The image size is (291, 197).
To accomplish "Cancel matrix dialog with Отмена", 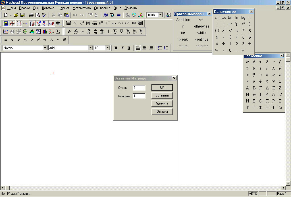I will coord(162,112).
